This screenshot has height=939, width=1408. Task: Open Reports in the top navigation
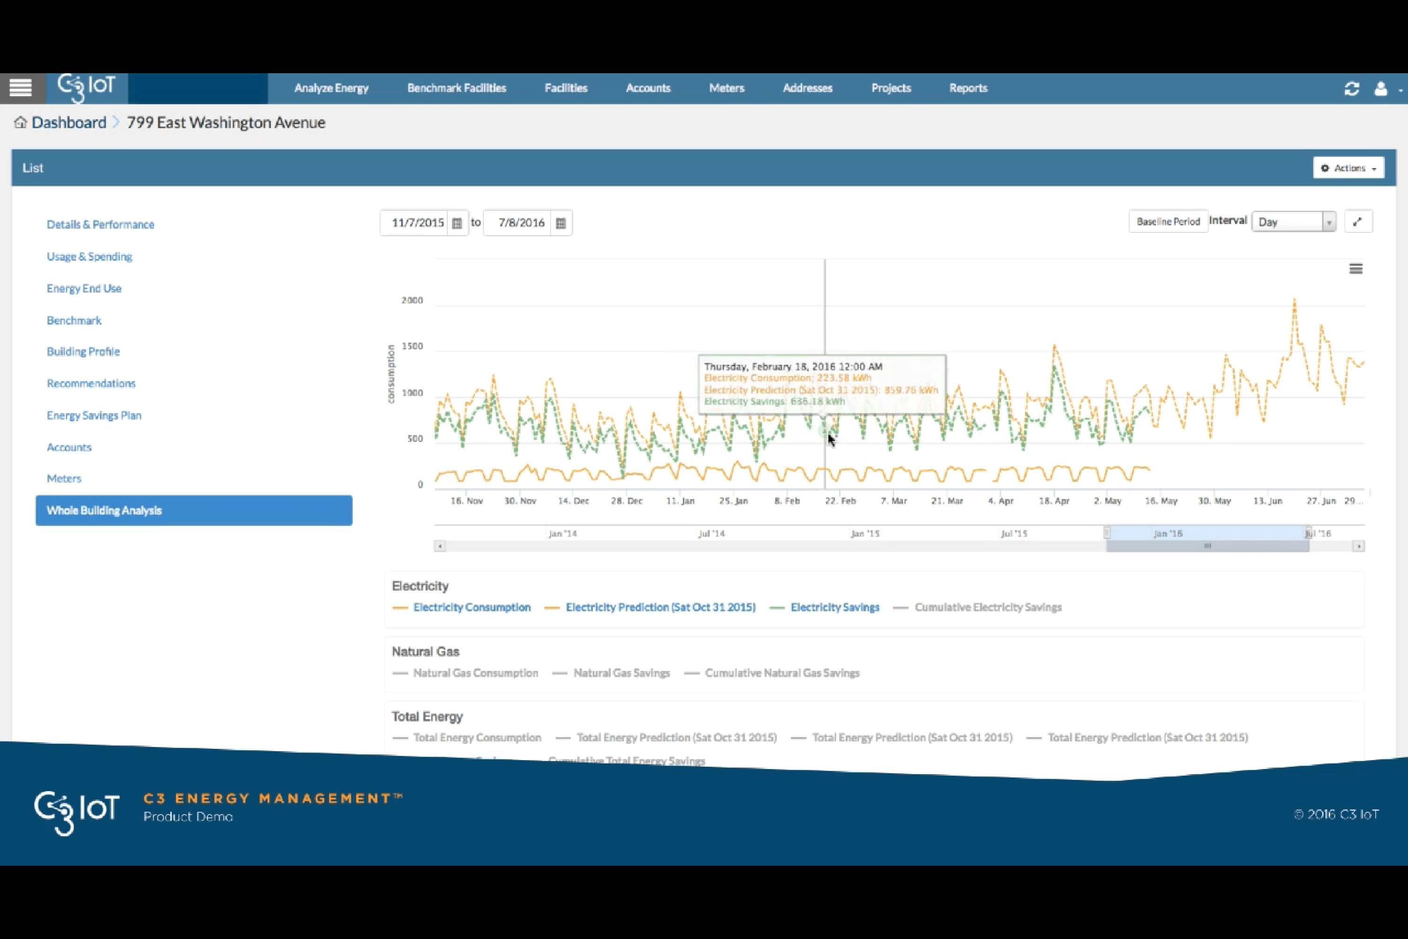(969, 88)
